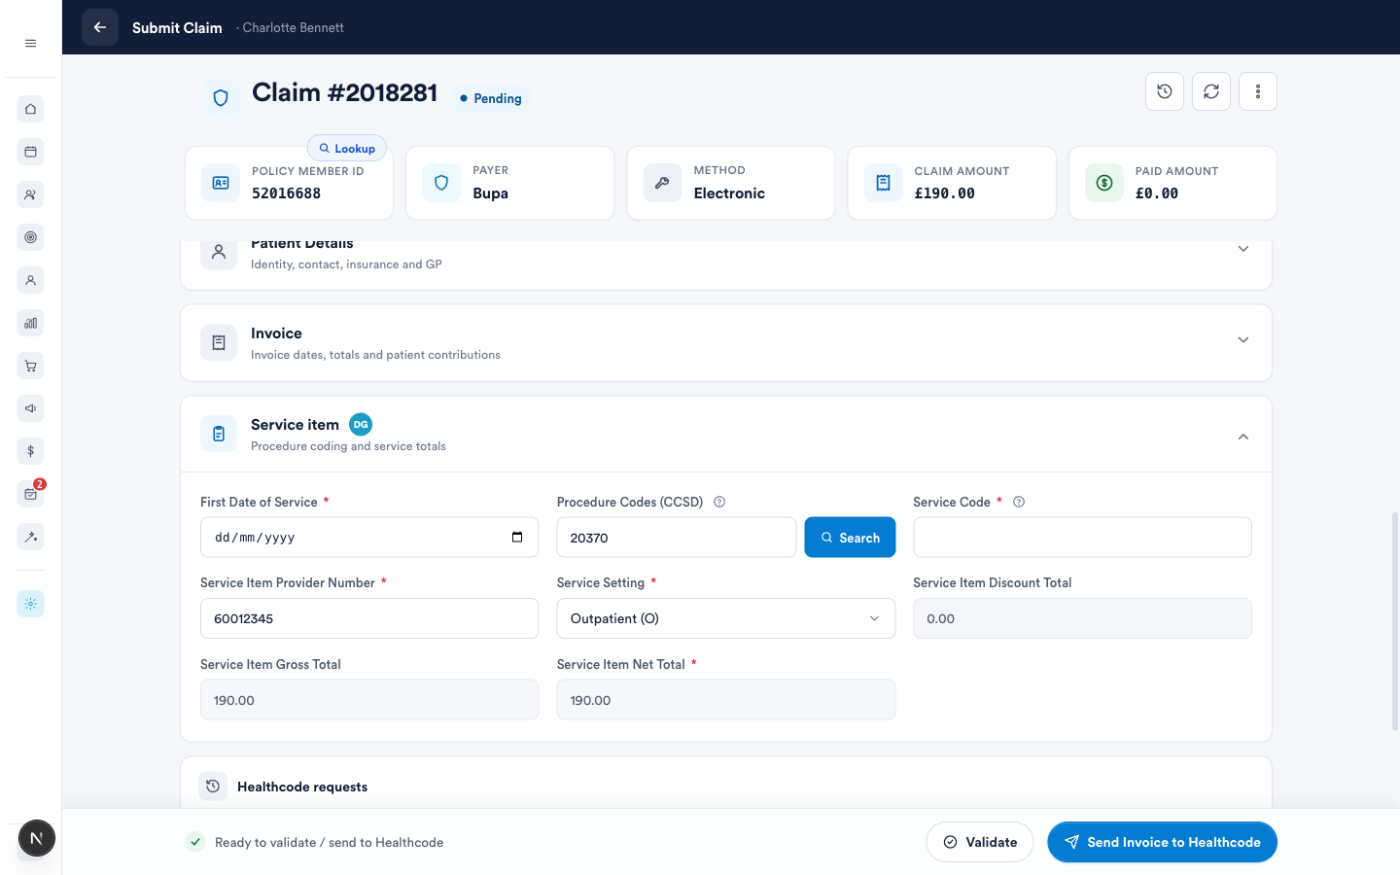Click the Lookup button for Policy Member ID

click(x=347, y=148)
